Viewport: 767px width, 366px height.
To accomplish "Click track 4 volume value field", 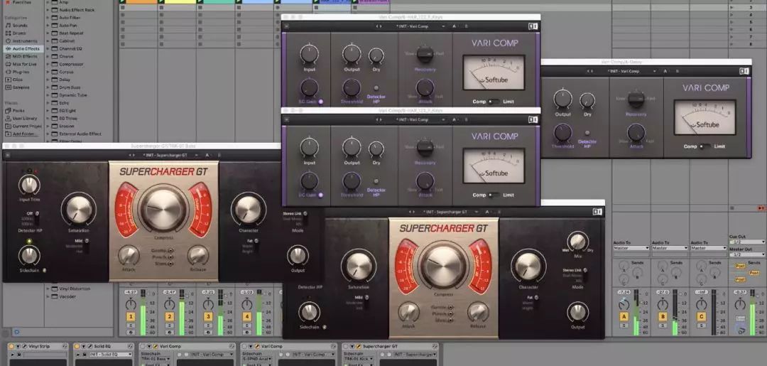I will 246,292.
